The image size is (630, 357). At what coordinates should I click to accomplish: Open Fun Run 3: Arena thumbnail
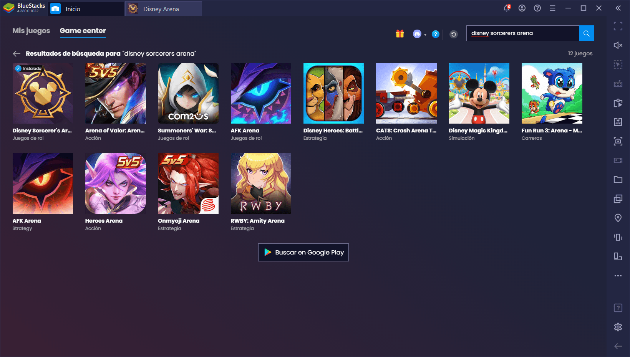point(552,93)
